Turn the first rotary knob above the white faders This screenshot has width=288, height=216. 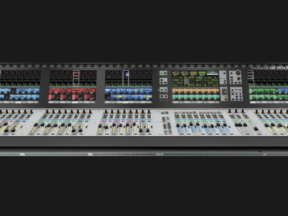tap(229, 111)
